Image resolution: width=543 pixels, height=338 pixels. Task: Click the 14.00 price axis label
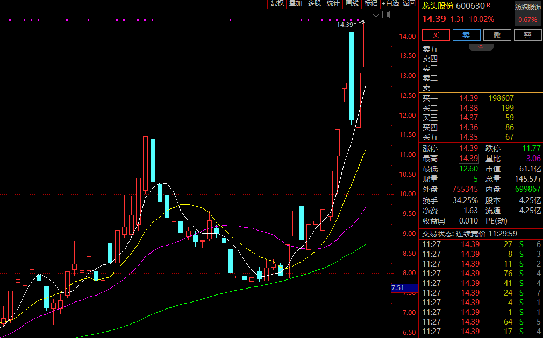tap(408, 37)
